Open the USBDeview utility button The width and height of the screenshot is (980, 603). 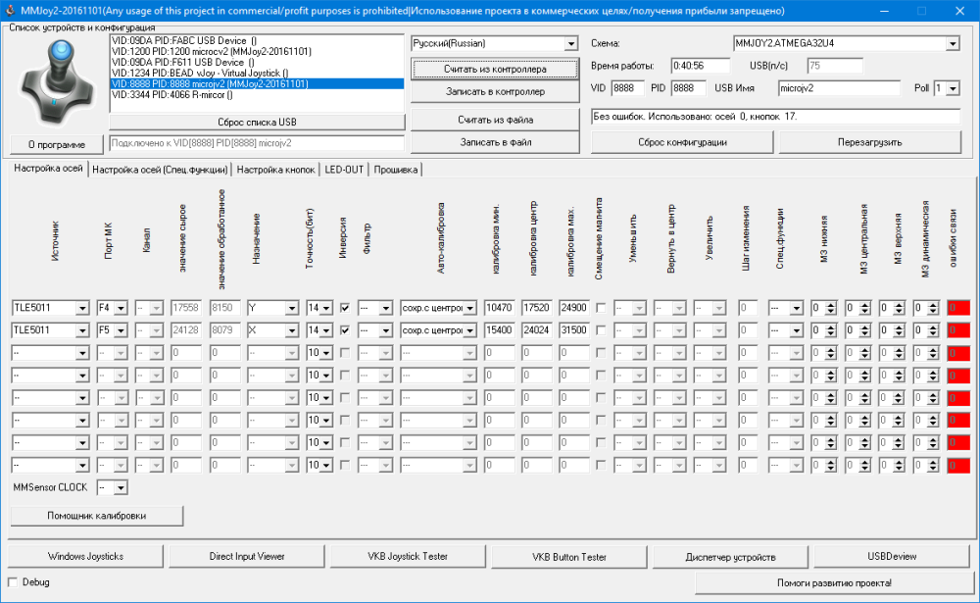point(890,556)
